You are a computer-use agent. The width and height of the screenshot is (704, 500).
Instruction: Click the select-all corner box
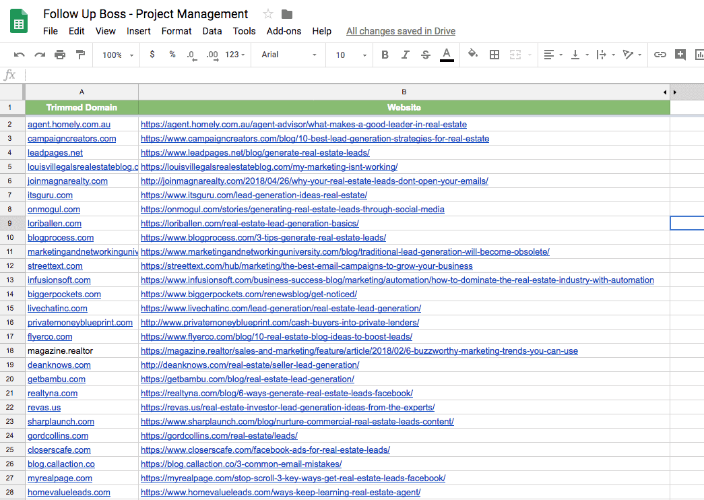click(x=11, y=92)
